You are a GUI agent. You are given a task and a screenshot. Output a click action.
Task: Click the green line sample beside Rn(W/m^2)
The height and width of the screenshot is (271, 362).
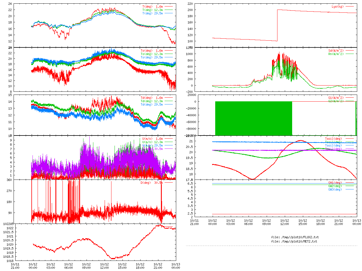pos(350,54)
